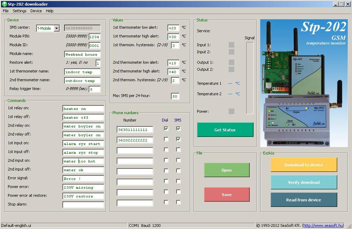Edit the 2nd thermometer name field
352x229 pixels.
click(x=82, y=81)
